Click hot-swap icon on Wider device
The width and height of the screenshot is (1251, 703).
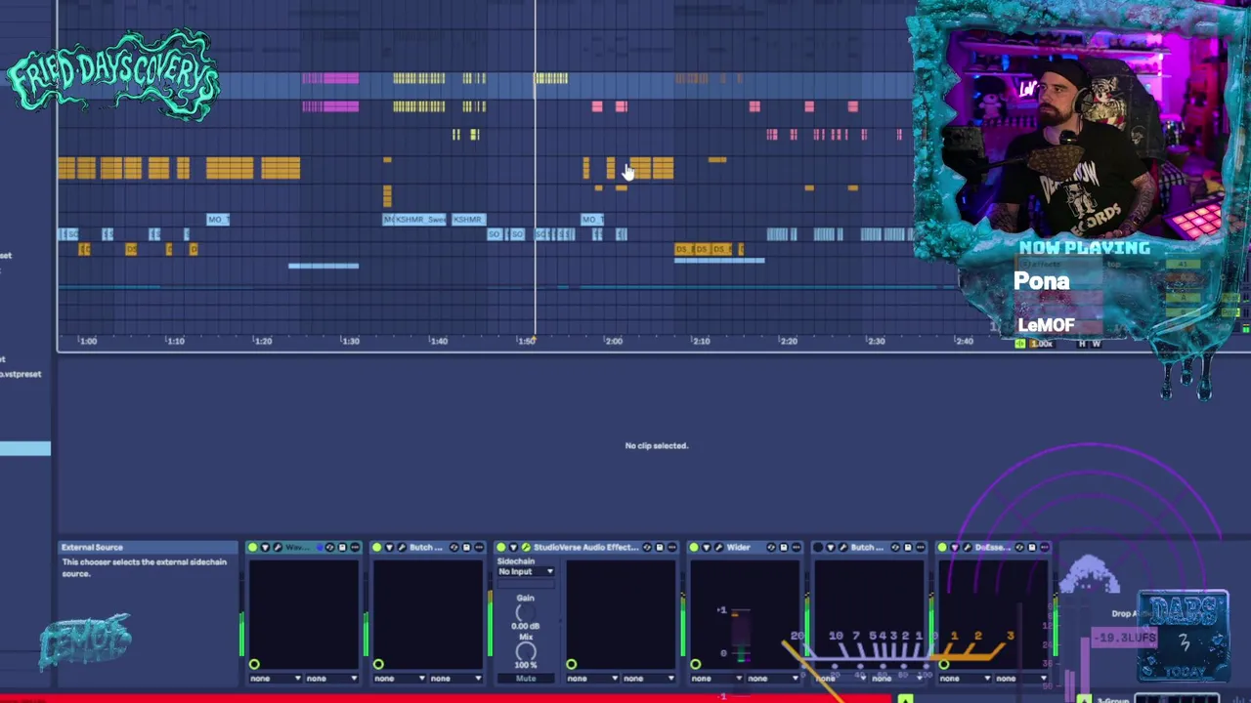tap(771, 548)
